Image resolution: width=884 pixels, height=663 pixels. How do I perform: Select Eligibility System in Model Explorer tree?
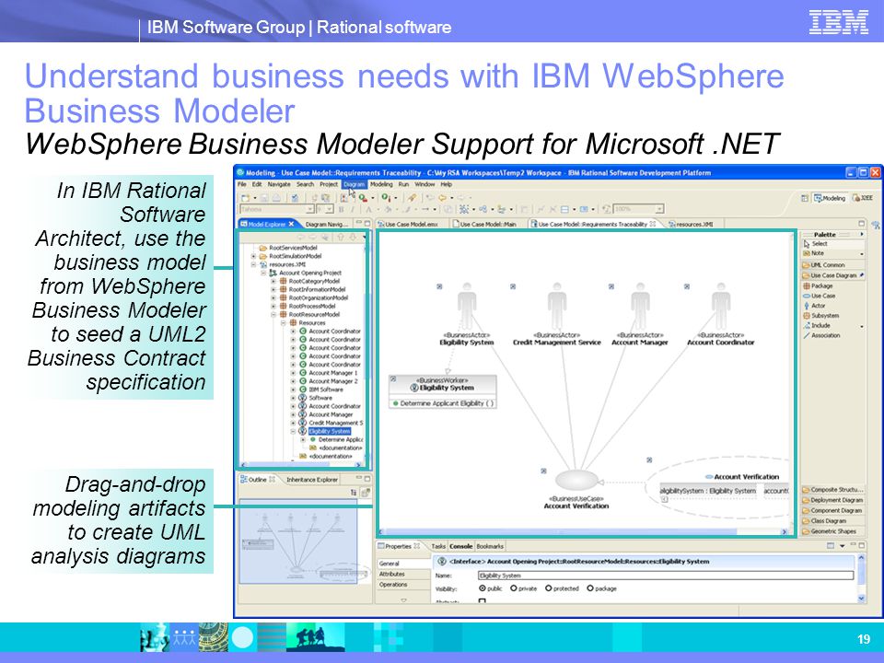tap(330, 431)
